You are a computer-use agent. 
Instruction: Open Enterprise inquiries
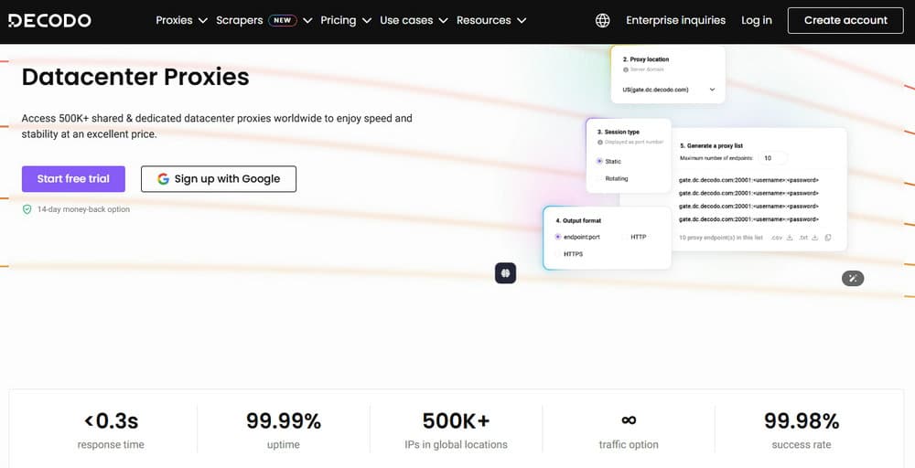(x=676, y=20)
